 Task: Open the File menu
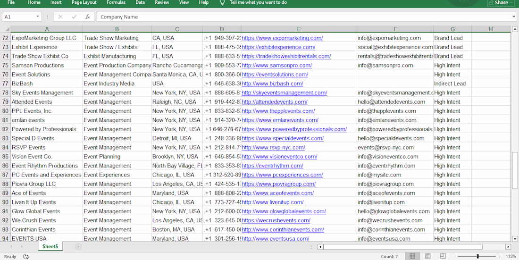11,2
